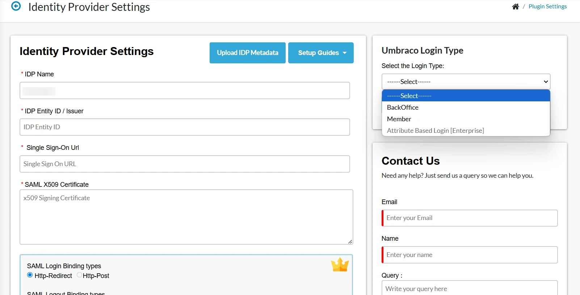Click the IDP Name input field
The height and width of the screenshot is (295, 580).
pyautogui.click(x=185, y=90)
